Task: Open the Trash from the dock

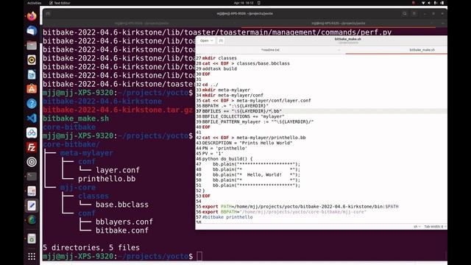Action: [32, 239]
